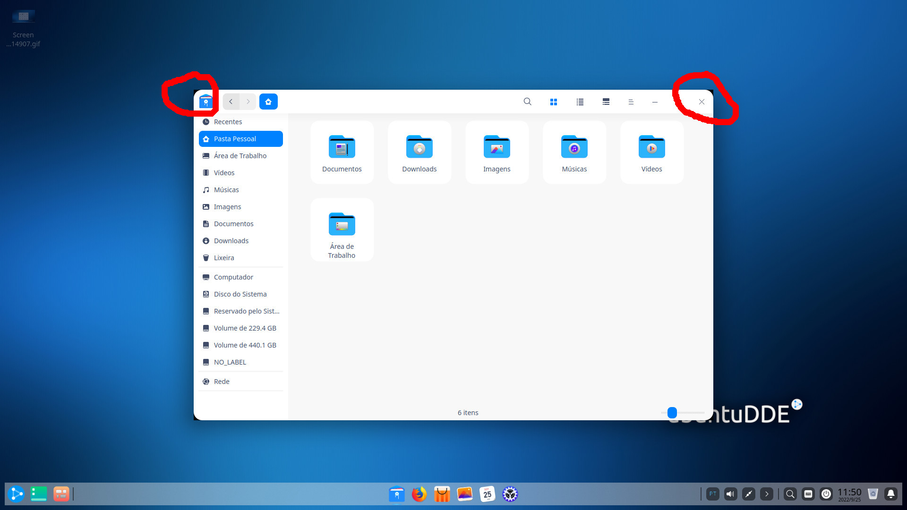Open search in the file manager toolbar

528,102
